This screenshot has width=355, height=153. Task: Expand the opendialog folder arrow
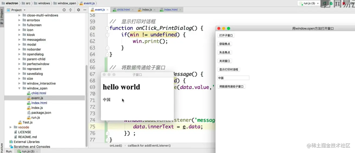click(x=20, y=54)
